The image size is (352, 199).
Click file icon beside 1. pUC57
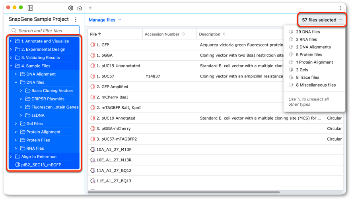(93, 76)
